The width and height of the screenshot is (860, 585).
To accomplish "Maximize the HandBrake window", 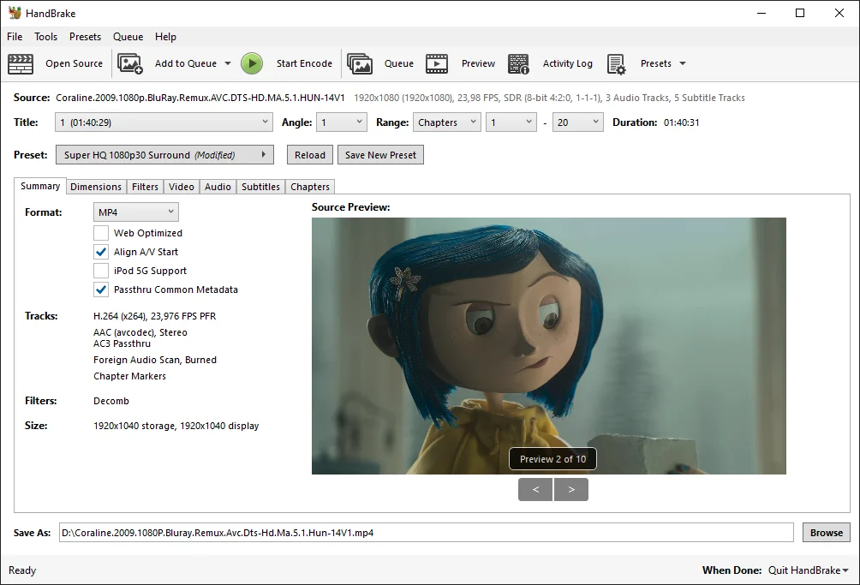I will click(x=800, y=13).
